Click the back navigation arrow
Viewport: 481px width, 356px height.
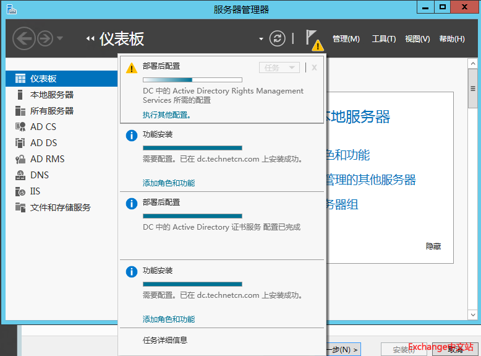(x=24, y=39)
